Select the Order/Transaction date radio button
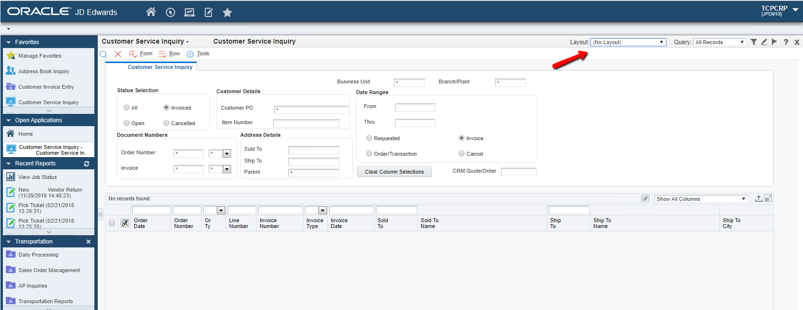The image size is (803, 310). (x=369, y=154)
